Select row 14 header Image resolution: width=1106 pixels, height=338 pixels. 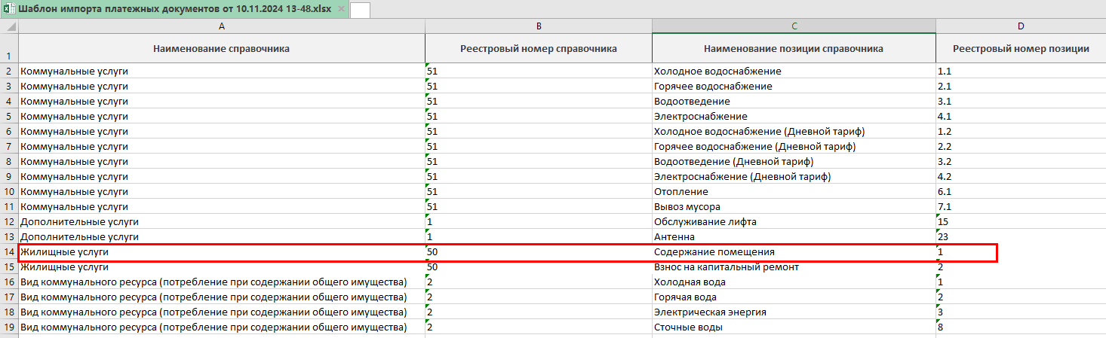(x=9, y=252)
